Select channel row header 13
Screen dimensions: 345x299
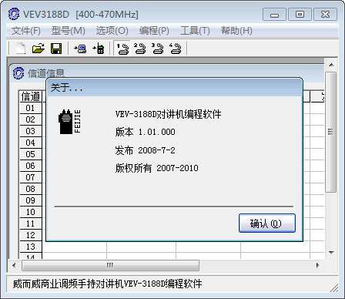pos(31,247)
